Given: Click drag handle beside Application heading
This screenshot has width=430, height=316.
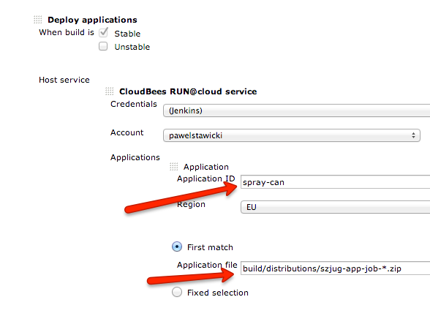Looking at the screenshot, I should (x=174, y=167).
